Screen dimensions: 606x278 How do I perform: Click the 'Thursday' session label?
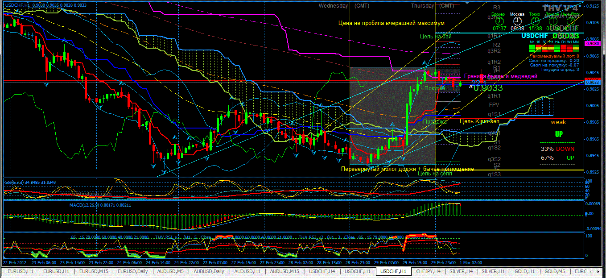click(422, 6)
